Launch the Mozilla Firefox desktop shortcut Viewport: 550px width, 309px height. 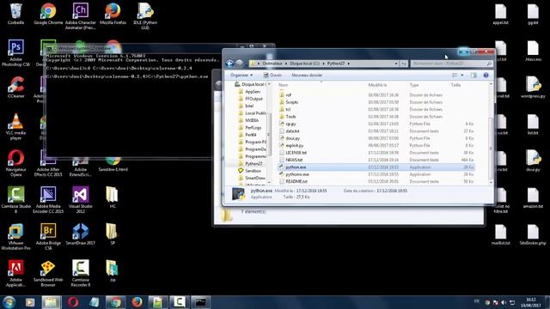113,14
